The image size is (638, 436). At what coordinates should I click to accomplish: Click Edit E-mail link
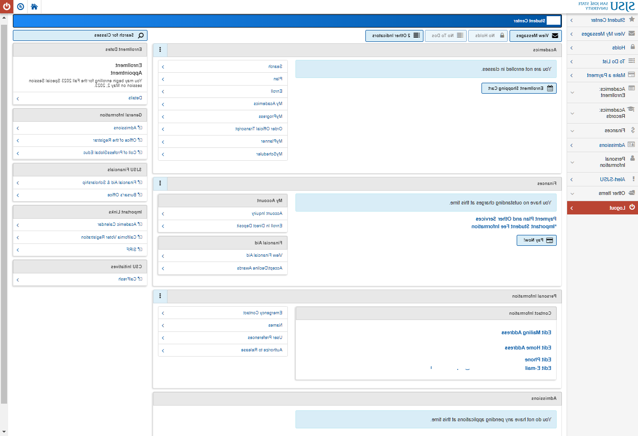tap(538, 368)
